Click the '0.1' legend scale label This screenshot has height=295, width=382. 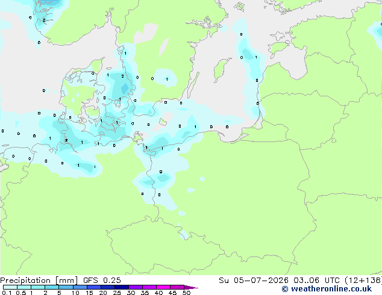[7, 293]
